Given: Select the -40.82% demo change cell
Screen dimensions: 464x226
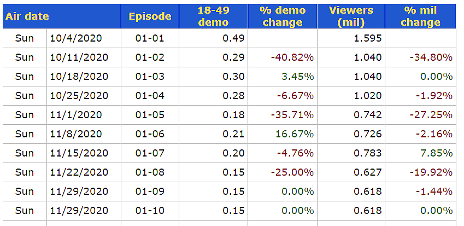Looking at the screenshot, I should (x=292, y=57).
